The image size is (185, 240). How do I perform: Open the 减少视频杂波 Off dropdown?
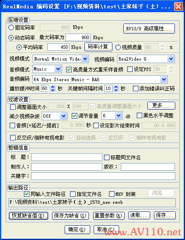point(63,116)
